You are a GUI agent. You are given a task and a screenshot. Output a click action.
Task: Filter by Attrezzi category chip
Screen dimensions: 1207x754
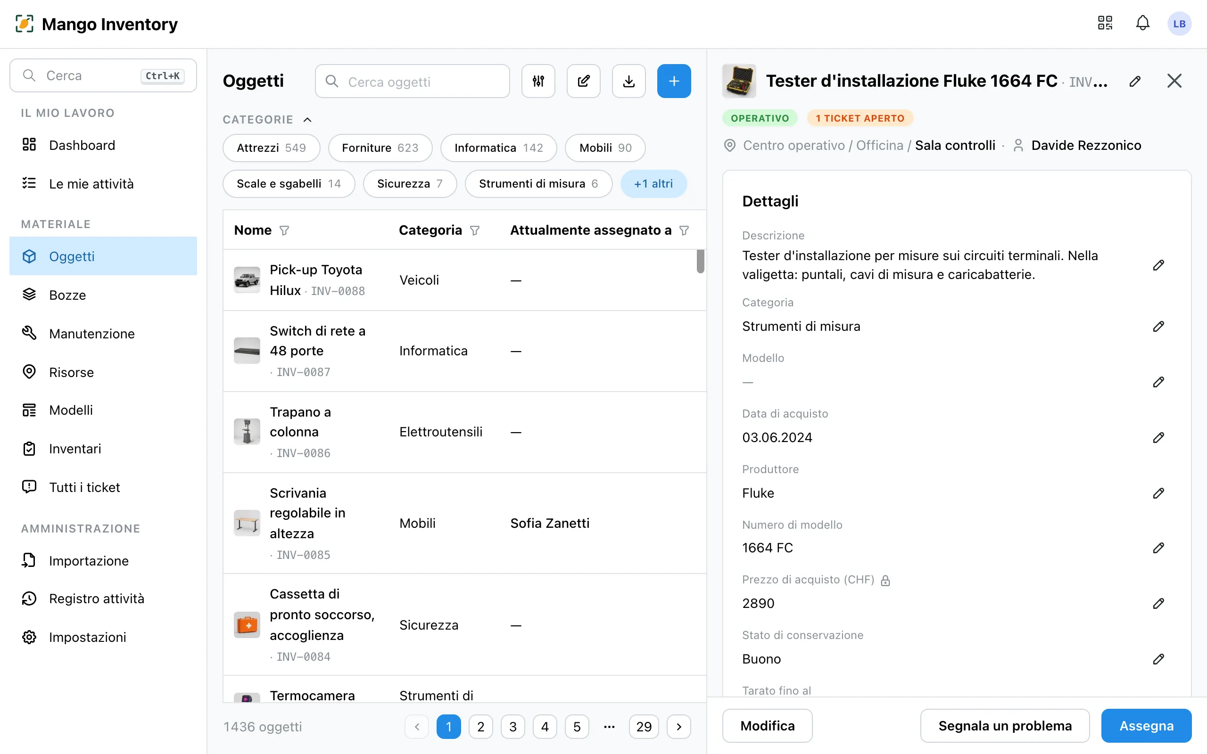[x=271, y=148]
